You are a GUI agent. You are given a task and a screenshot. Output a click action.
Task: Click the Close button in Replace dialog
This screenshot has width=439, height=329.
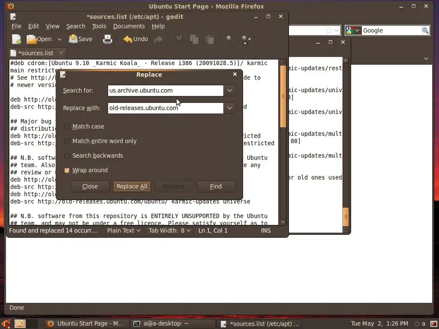[x=90, y=186]
